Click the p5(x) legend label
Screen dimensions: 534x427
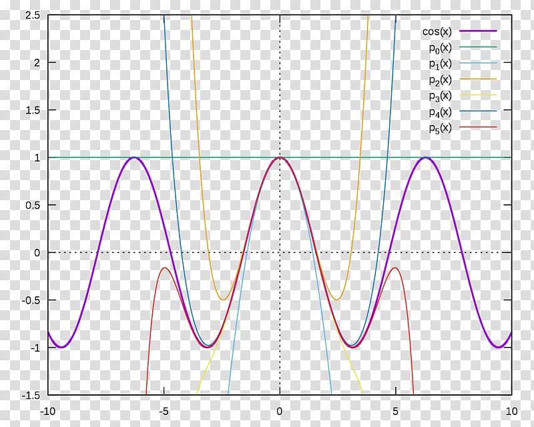point(440,128)
